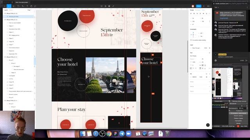Click the OBS audio volume slider
The height and width of the screenshot is (140, 250).
coord(218,107)
